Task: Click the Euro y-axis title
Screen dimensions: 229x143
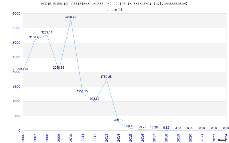Action: click(x=14, y=72)
